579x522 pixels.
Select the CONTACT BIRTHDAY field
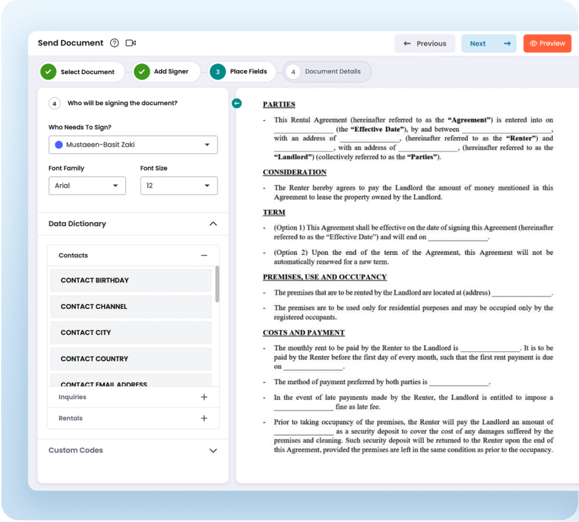point(131,280)
